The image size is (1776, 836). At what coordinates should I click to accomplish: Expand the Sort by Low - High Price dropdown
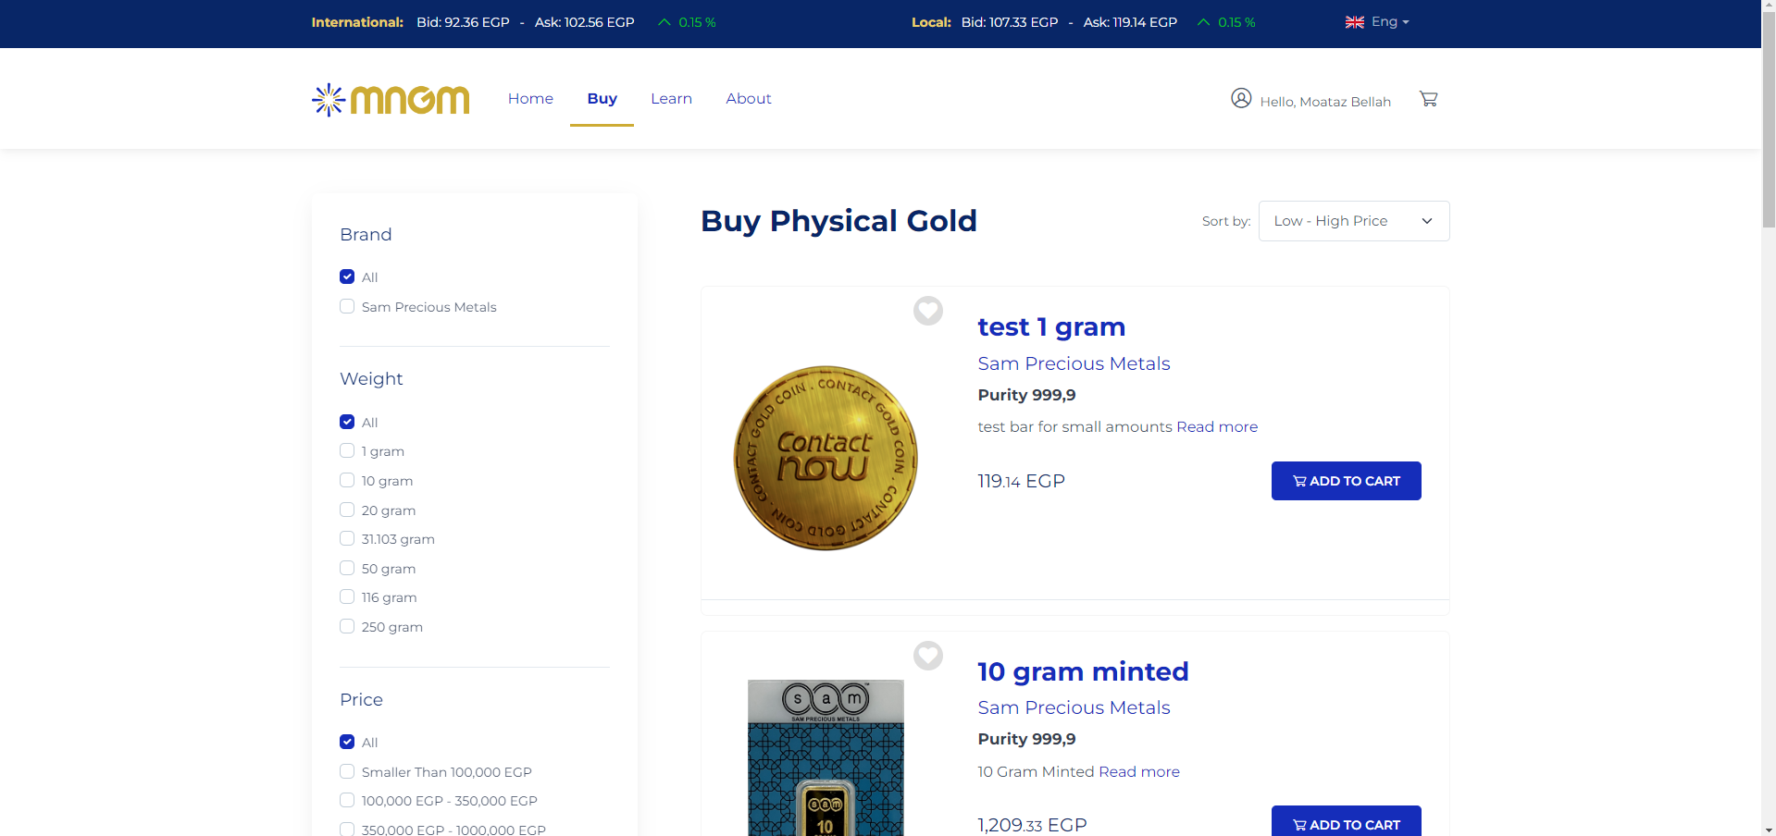1353,221
